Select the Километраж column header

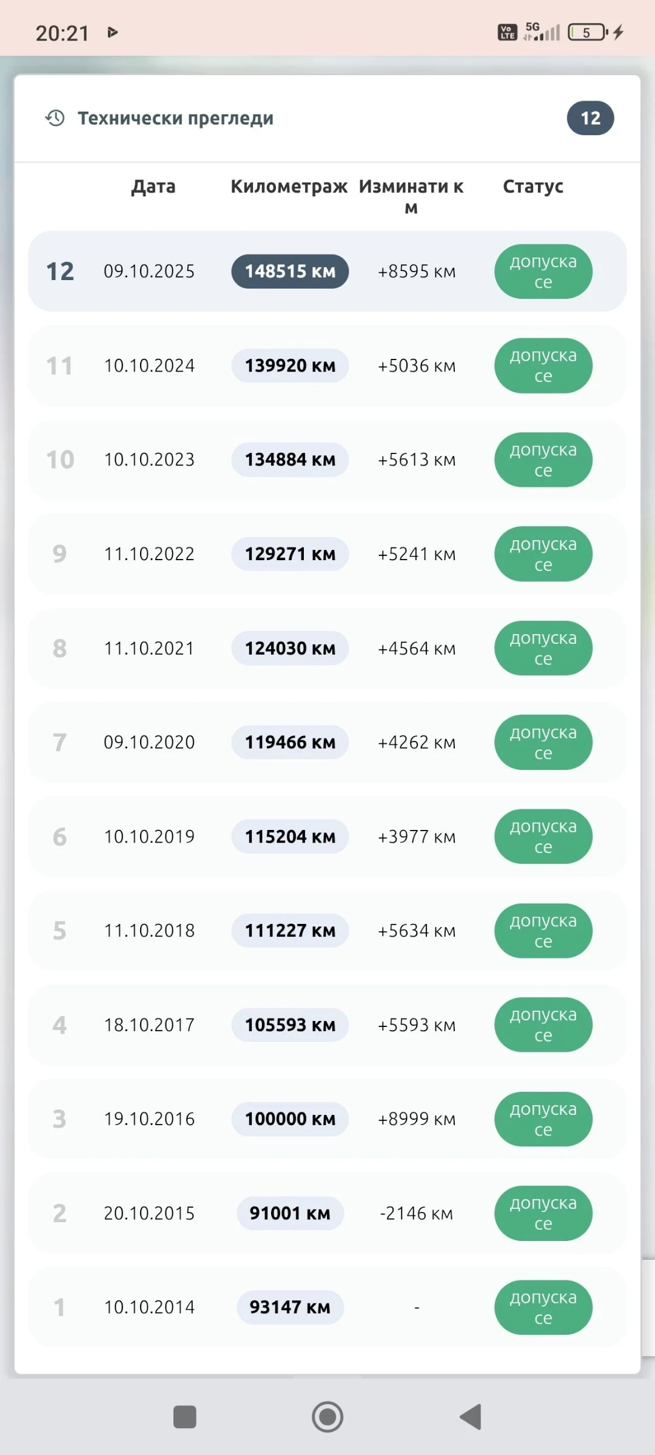point(289,186)
